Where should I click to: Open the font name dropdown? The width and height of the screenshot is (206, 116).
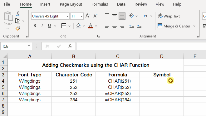(x=67, y=16)
